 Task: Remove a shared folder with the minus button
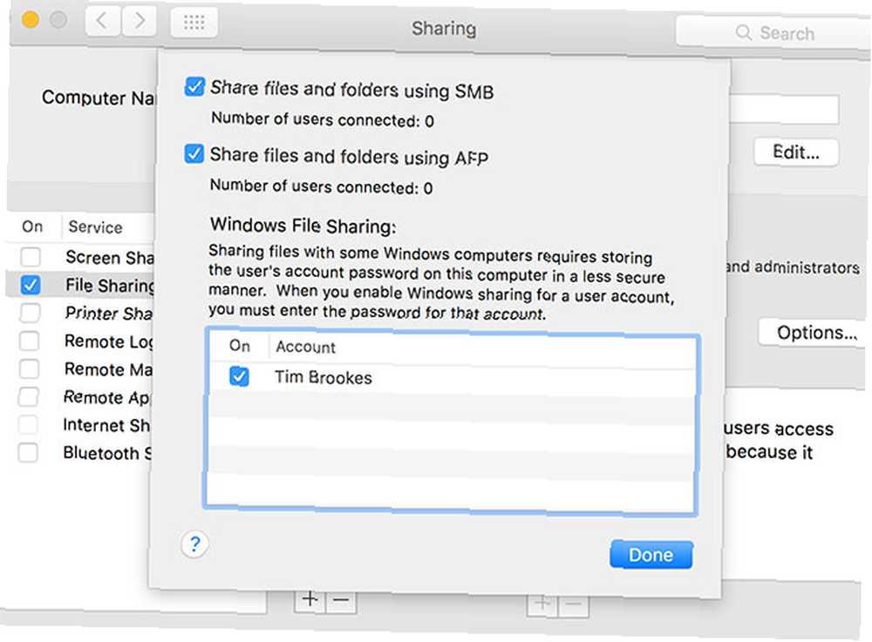point(341,600)
